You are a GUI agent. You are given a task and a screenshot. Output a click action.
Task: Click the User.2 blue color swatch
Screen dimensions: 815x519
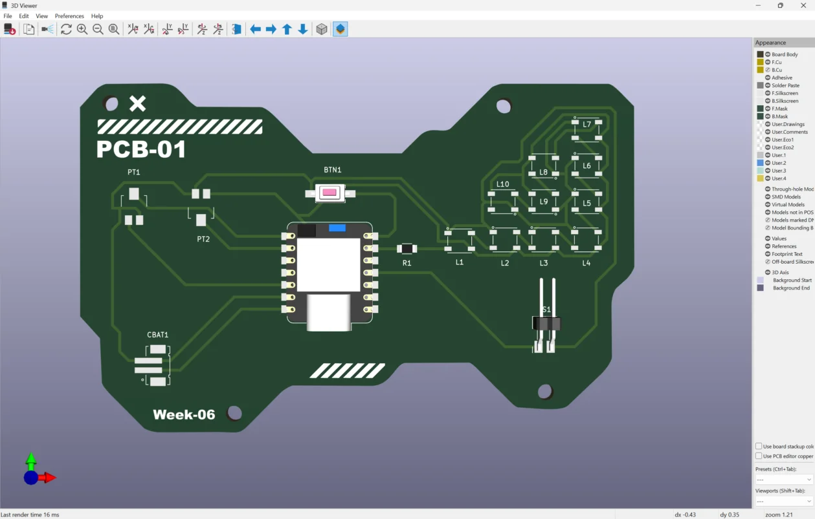tap(760, 163)
